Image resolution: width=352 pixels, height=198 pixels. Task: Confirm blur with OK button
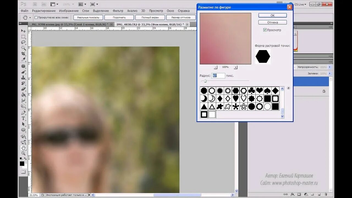pos(273,15)
